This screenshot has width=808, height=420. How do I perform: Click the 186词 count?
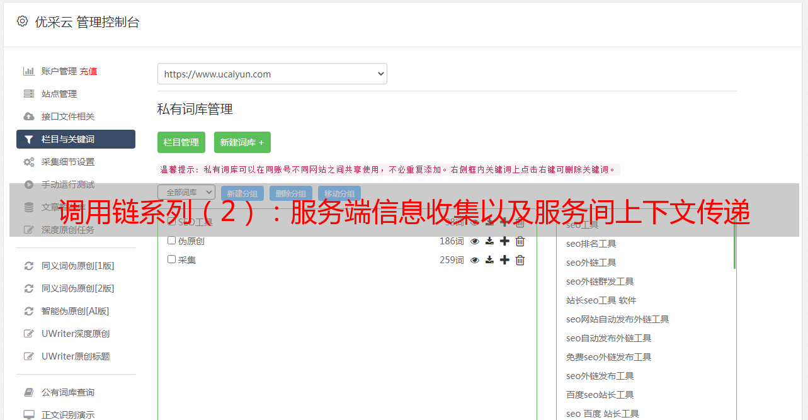click(x=452, y=241)
